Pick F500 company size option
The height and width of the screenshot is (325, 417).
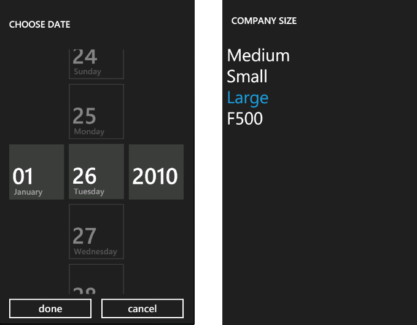(x=244, y=119)
